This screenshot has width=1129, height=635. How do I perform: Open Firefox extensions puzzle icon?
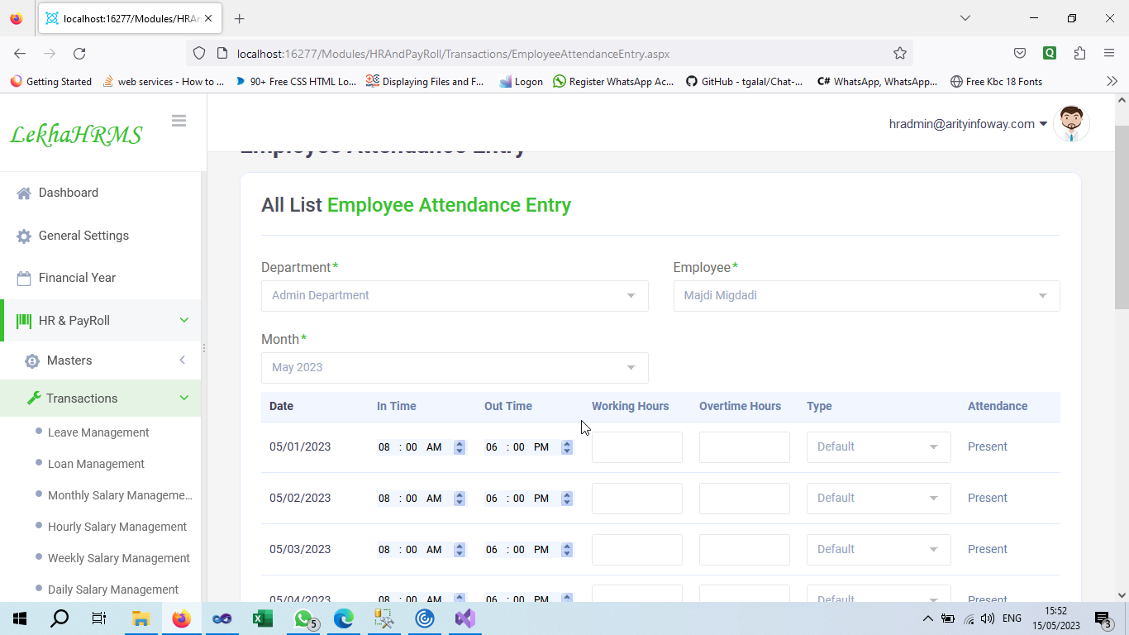point(1079,54)
